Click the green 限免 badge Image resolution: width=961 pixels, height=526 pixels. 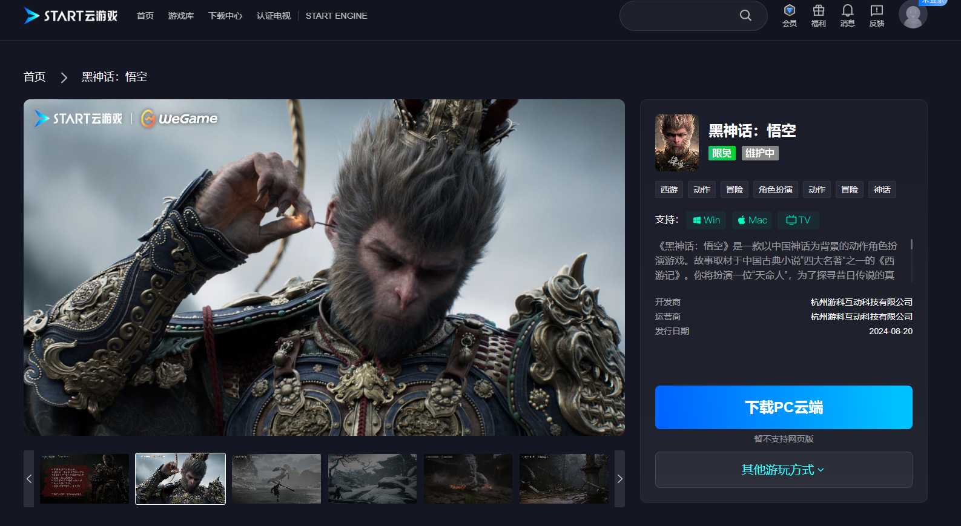point(722,153)
